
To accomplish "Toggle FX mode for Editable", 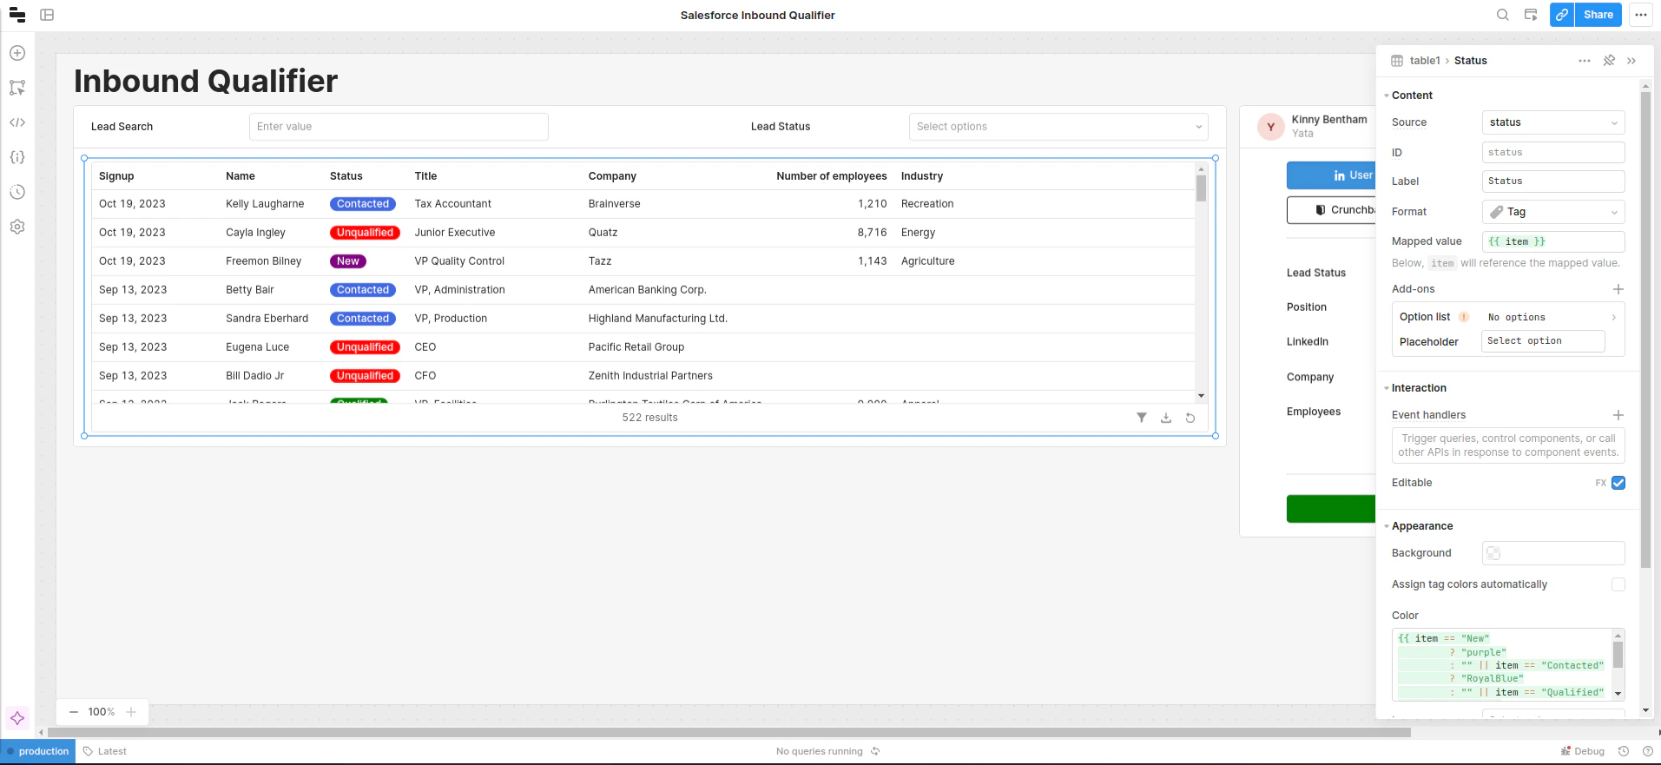I will click(1600, 483).
